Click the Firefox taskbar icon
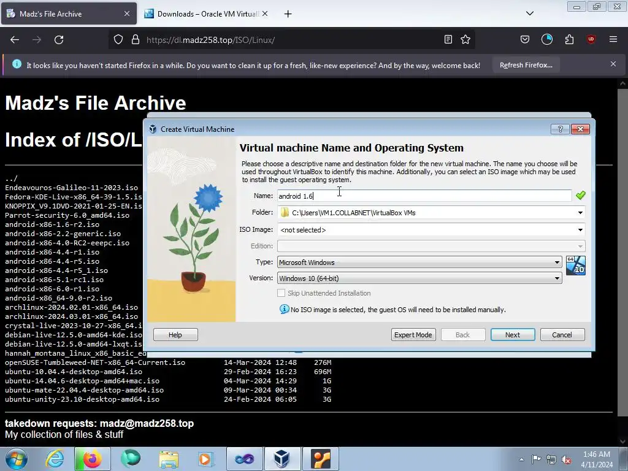This screenshot has height=471, width=628. (92, 459)
